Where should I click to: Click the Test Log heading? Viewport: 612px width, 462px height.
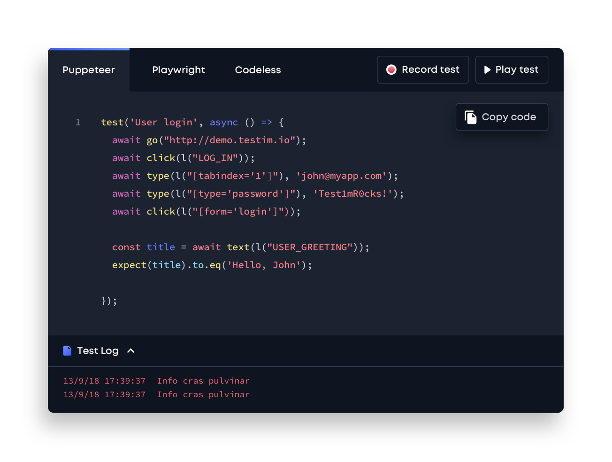point(98,351)
